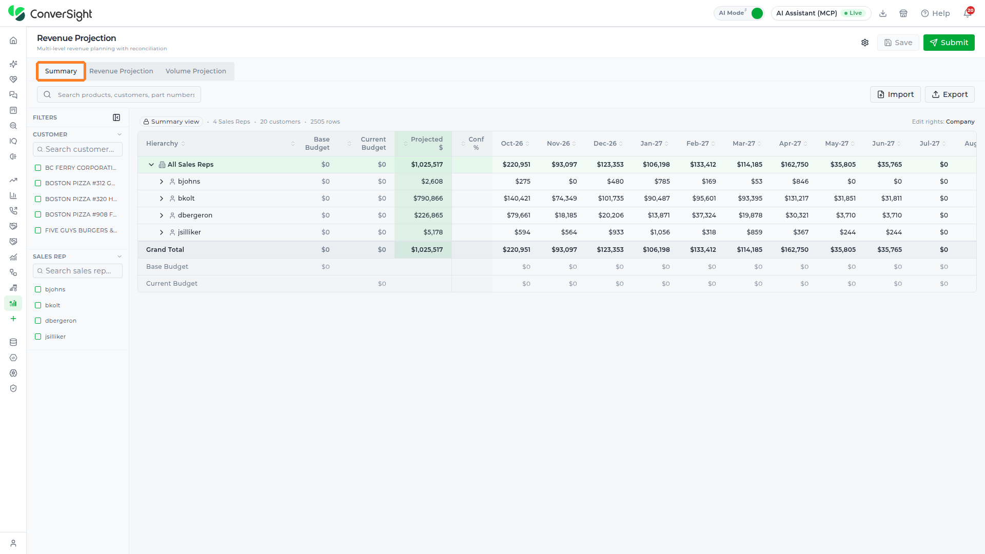Open the board panel sidebar icon

(x=13, y=110)
